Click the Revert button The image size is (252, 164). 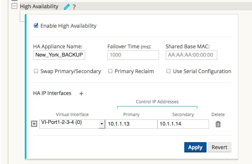point(219,147)
